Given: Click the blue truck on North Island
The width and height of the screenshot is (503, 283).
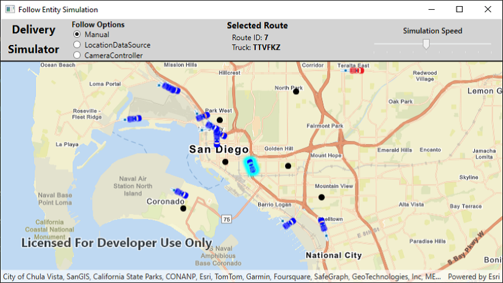Looking at the screenshot, I should click(x=181, y=194).
